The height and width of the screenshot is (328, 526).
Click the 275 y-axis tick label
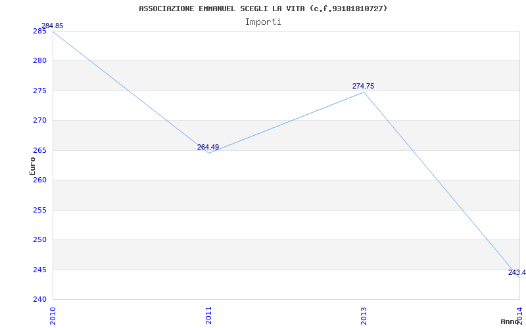pyautogui.click(x=39, y=91)
